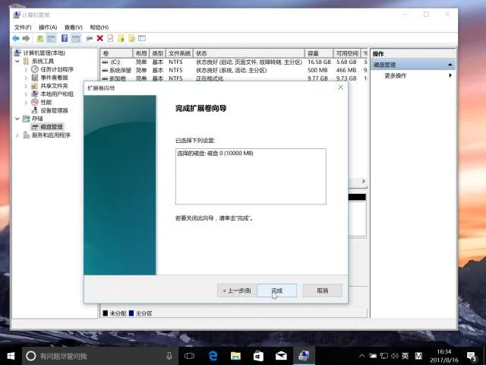The image size is (486, 365).
Task: Open Help via the blue question mark icon
Action: (x=65, y=38)
